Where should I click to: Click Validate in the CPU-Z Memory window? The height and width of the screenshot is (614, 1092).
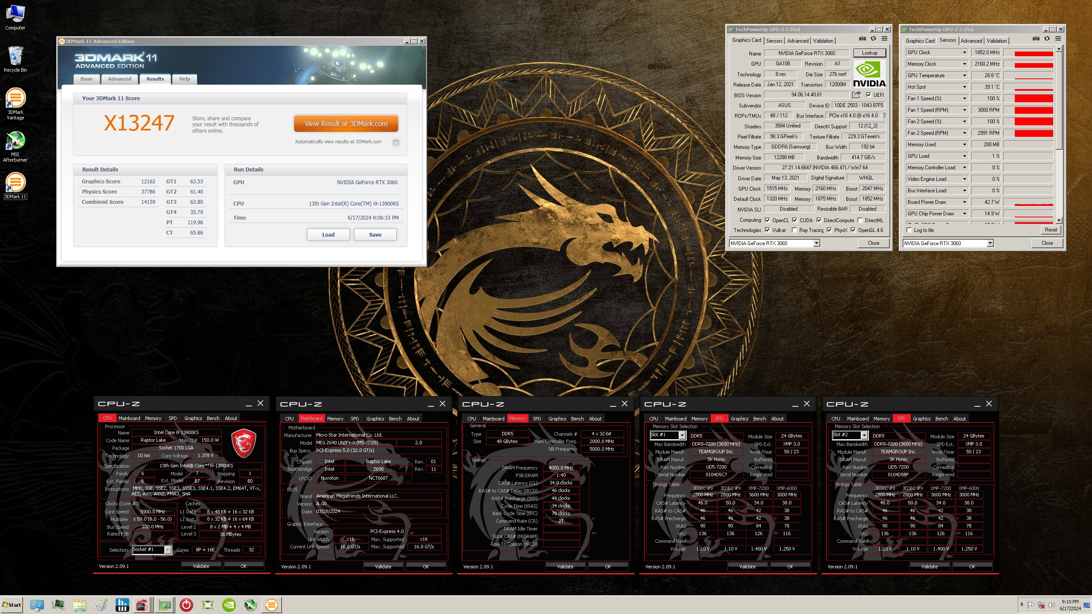pos(565,566)
